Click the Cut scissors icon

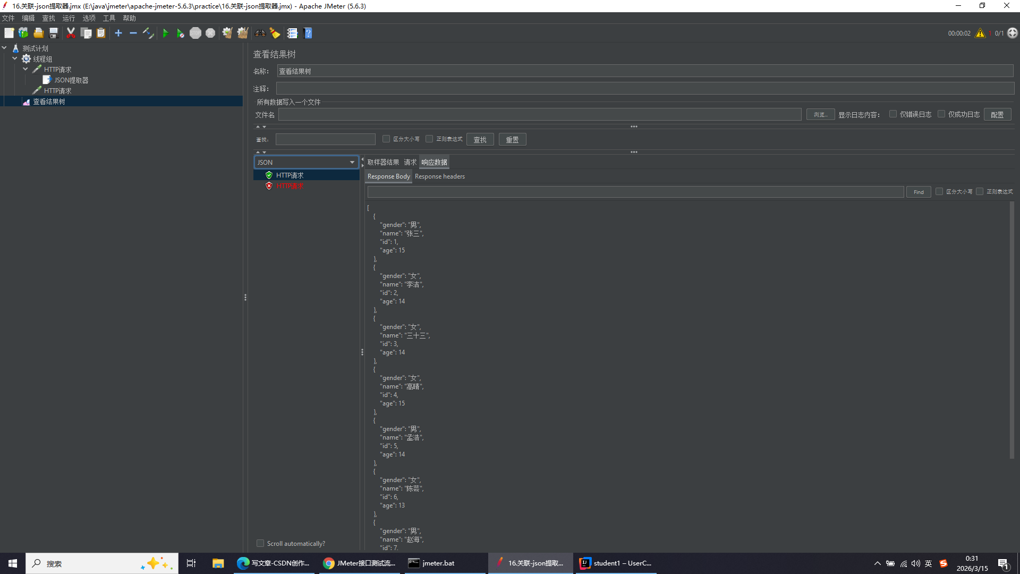click(71, 33)
